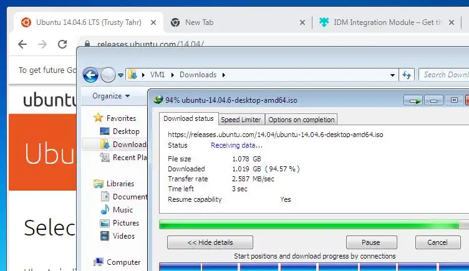Go back in the Explorer window
The width and height of the screenshot is (469, 271).
[x=90, y=75]
